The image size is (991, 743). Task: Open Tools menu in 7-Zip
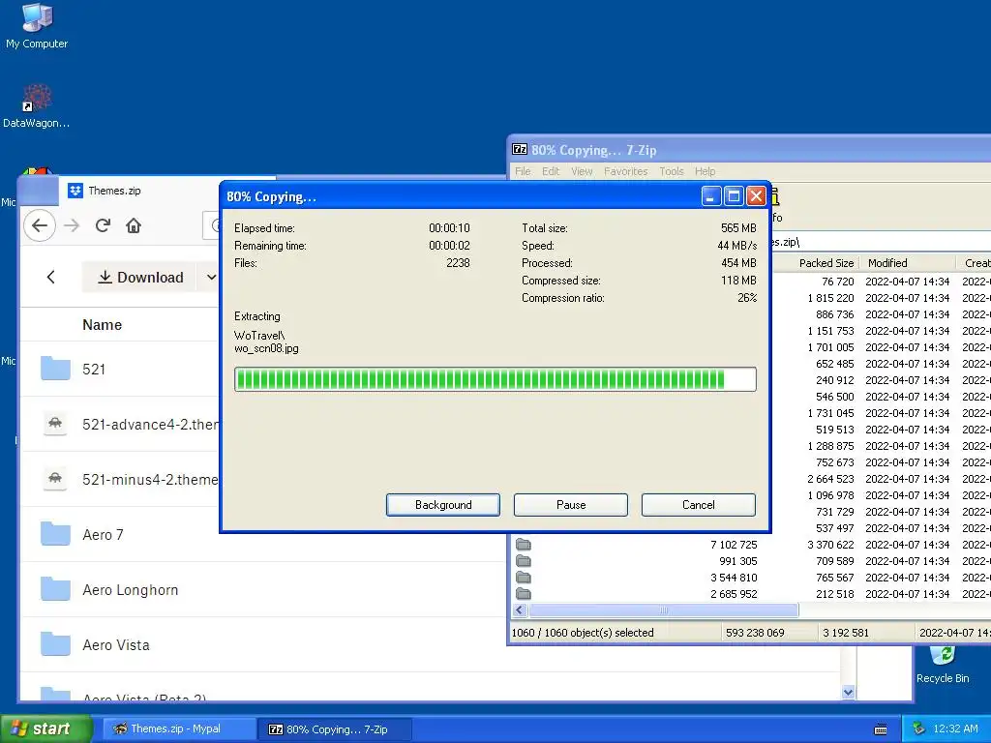coord(672,171)
